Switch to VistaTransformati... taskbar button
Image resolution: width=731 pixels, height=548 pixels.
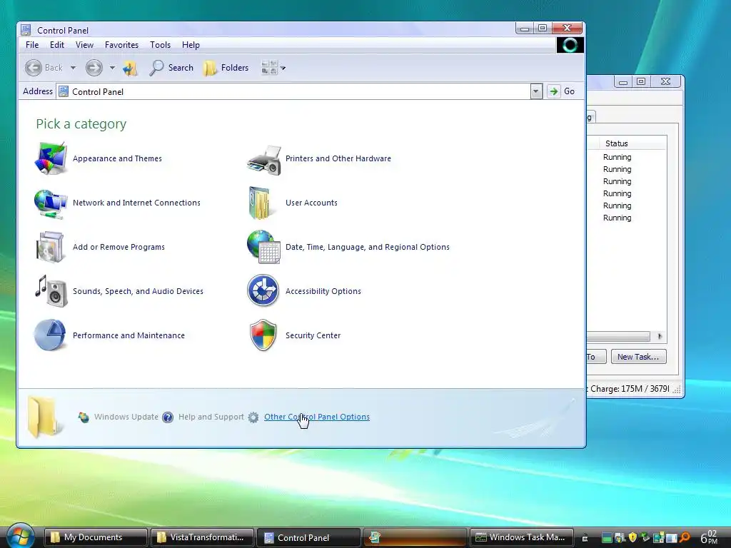point(202,537)
